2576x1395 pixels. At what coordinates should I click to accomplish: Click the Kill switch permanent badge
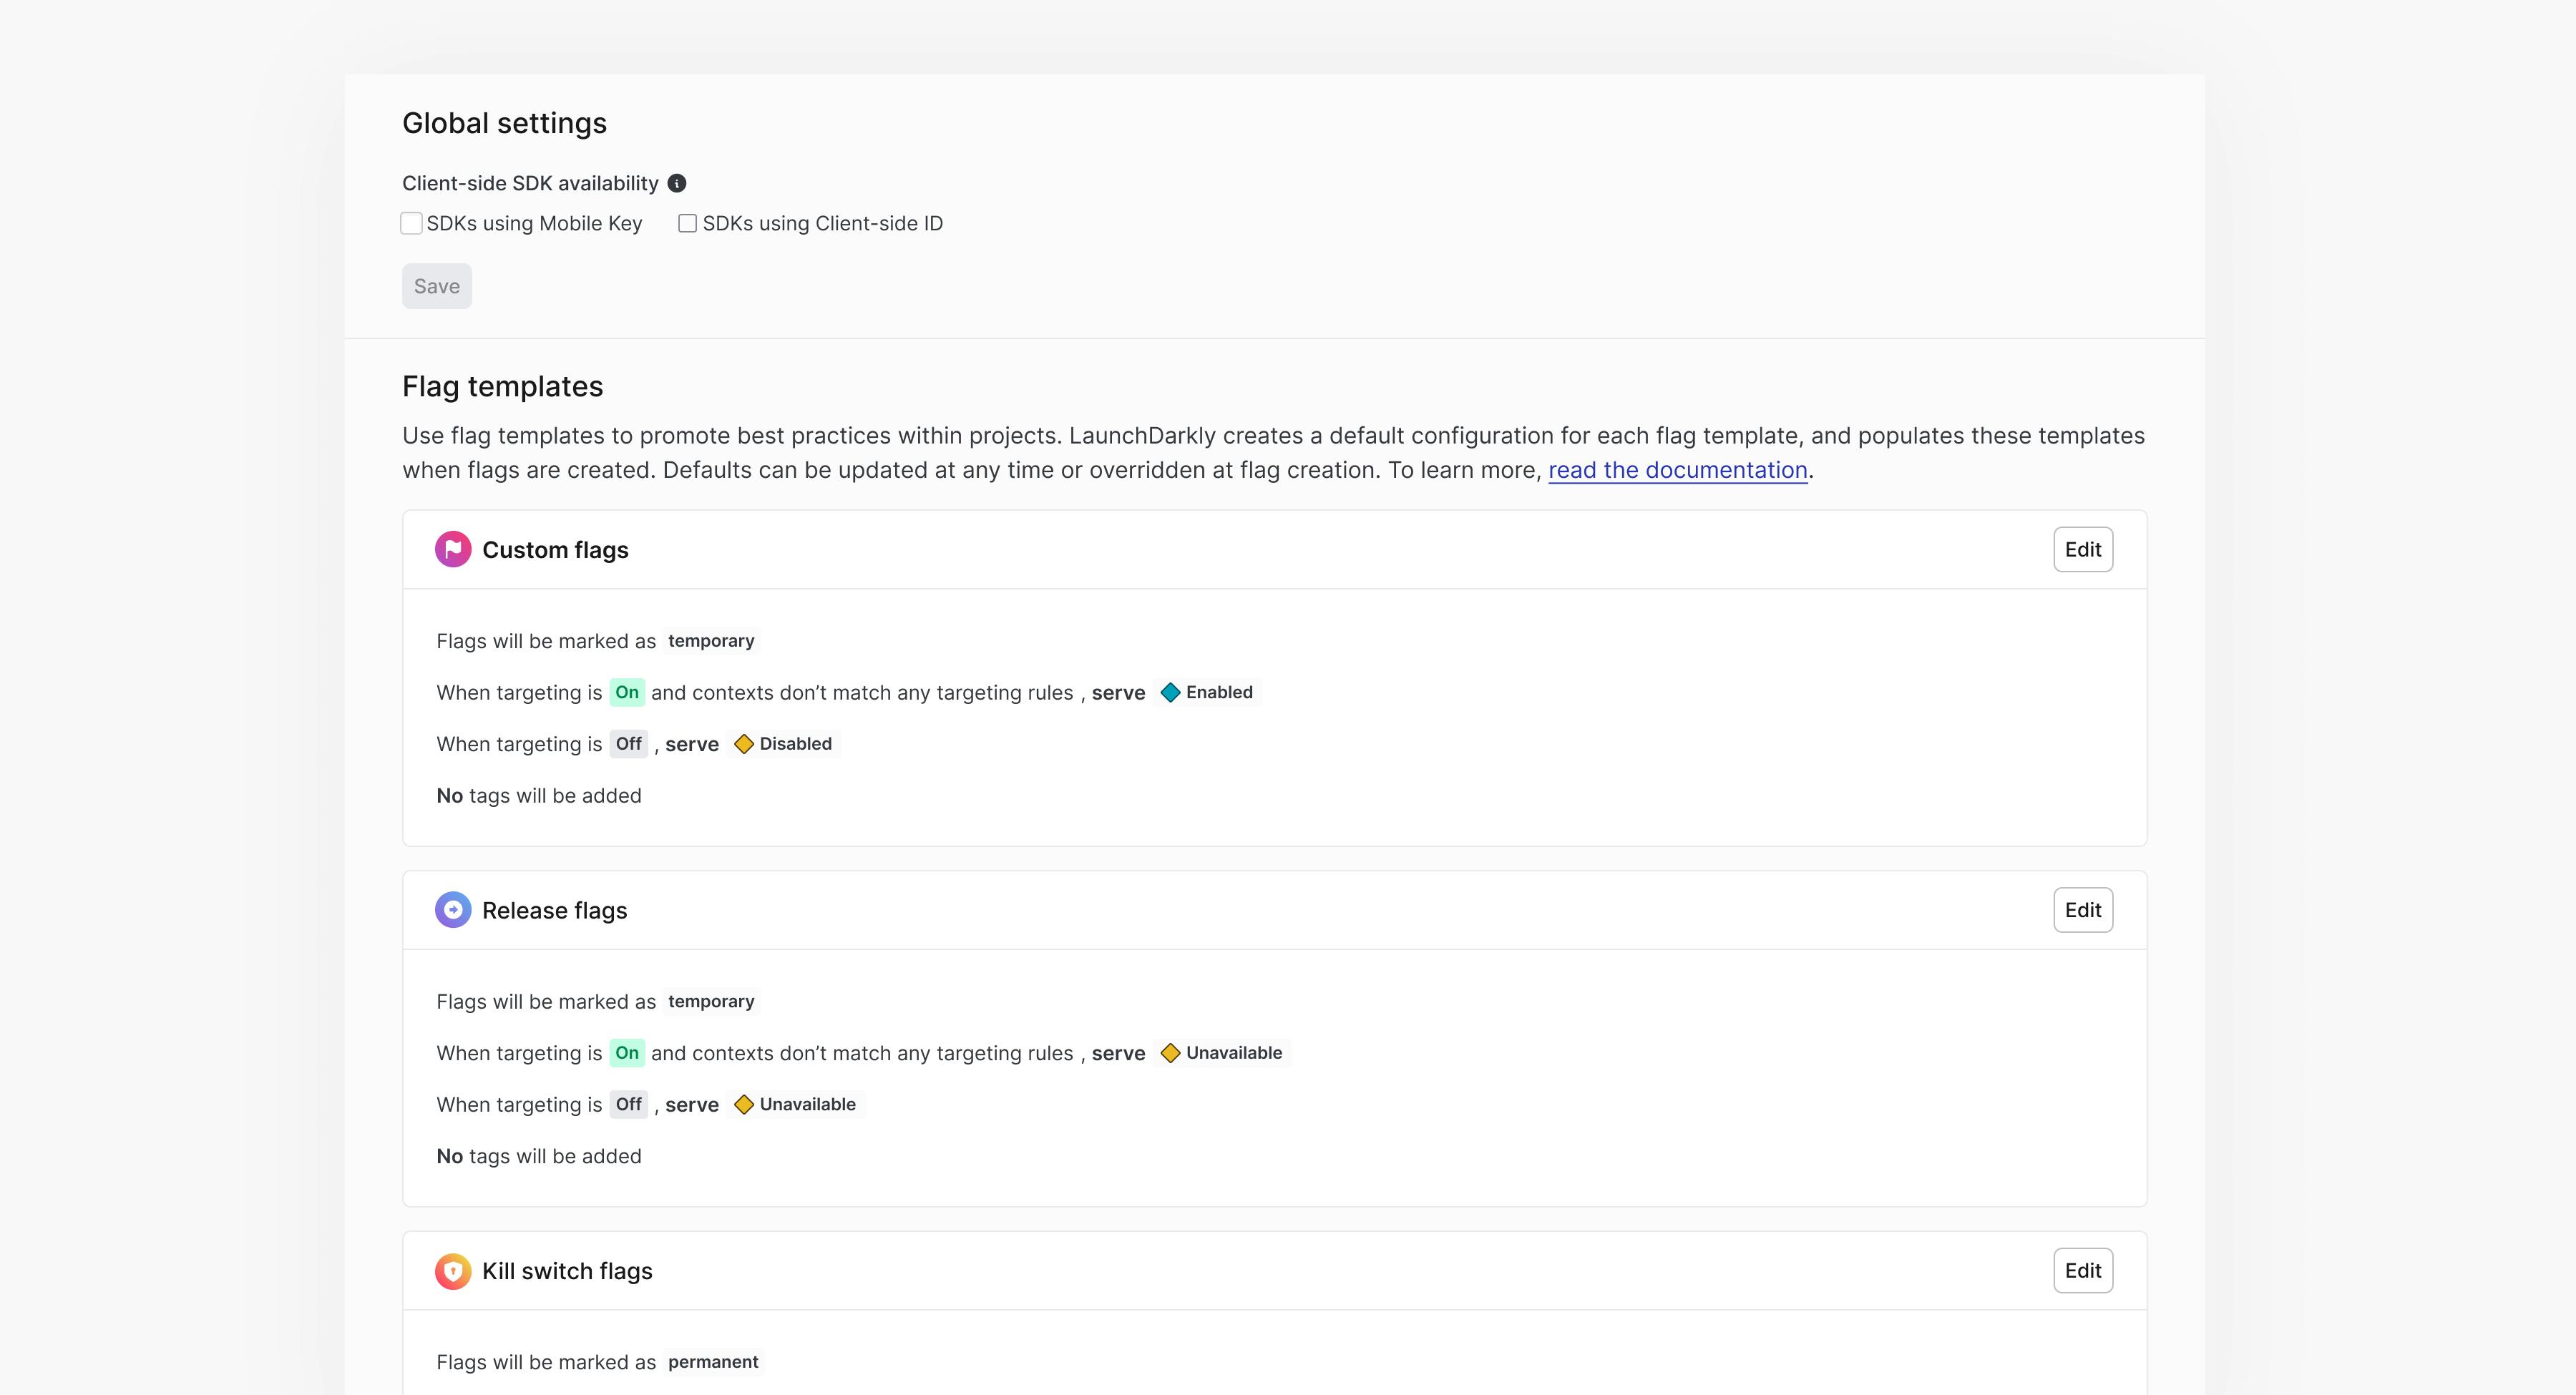(x=713, y=1362)
